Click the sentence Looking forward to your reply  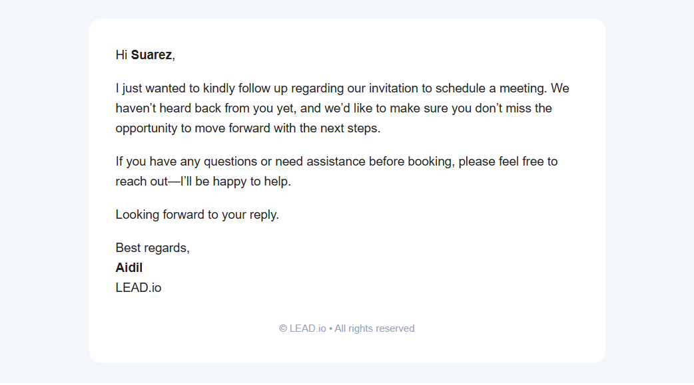tap(197, 215)
